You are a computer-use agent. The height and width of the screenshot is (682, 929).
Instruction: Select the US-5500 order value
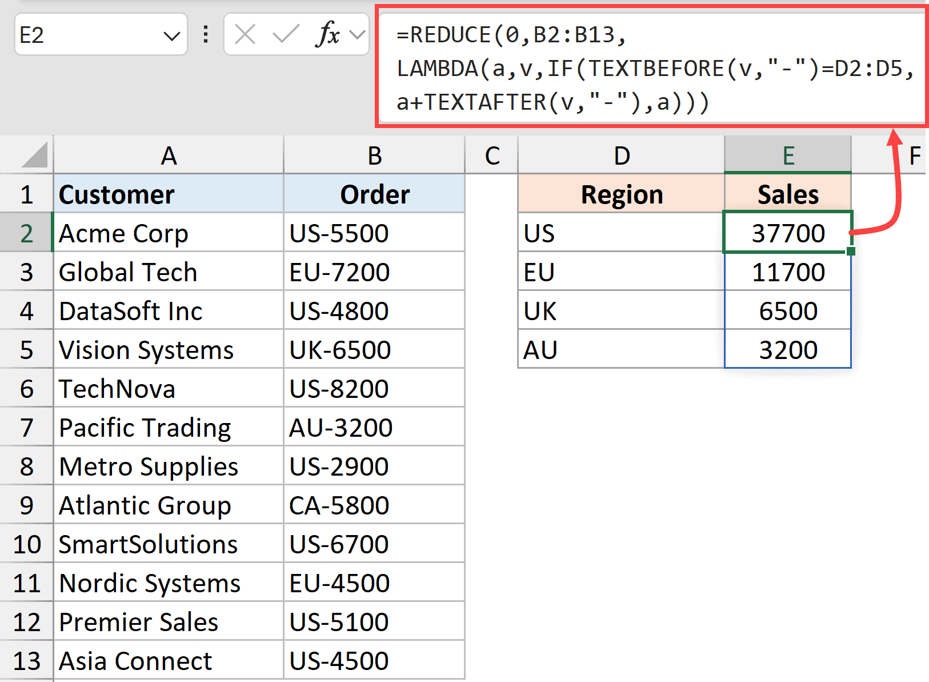[x=338, y=233]
